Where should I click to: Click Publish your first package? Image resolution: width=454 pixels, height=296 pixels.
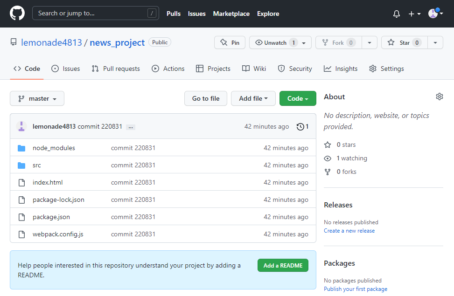click(356, 289)
